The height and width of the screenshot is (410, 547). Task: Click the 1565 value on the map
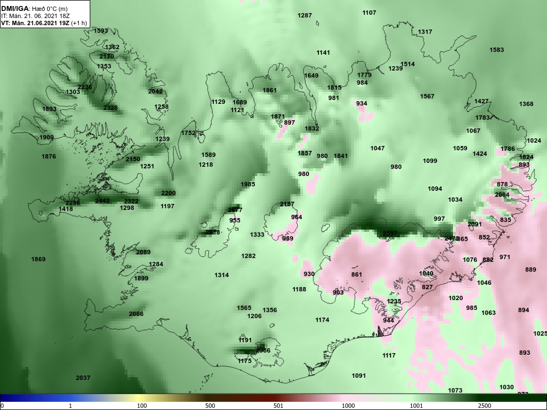coord(244,308)
